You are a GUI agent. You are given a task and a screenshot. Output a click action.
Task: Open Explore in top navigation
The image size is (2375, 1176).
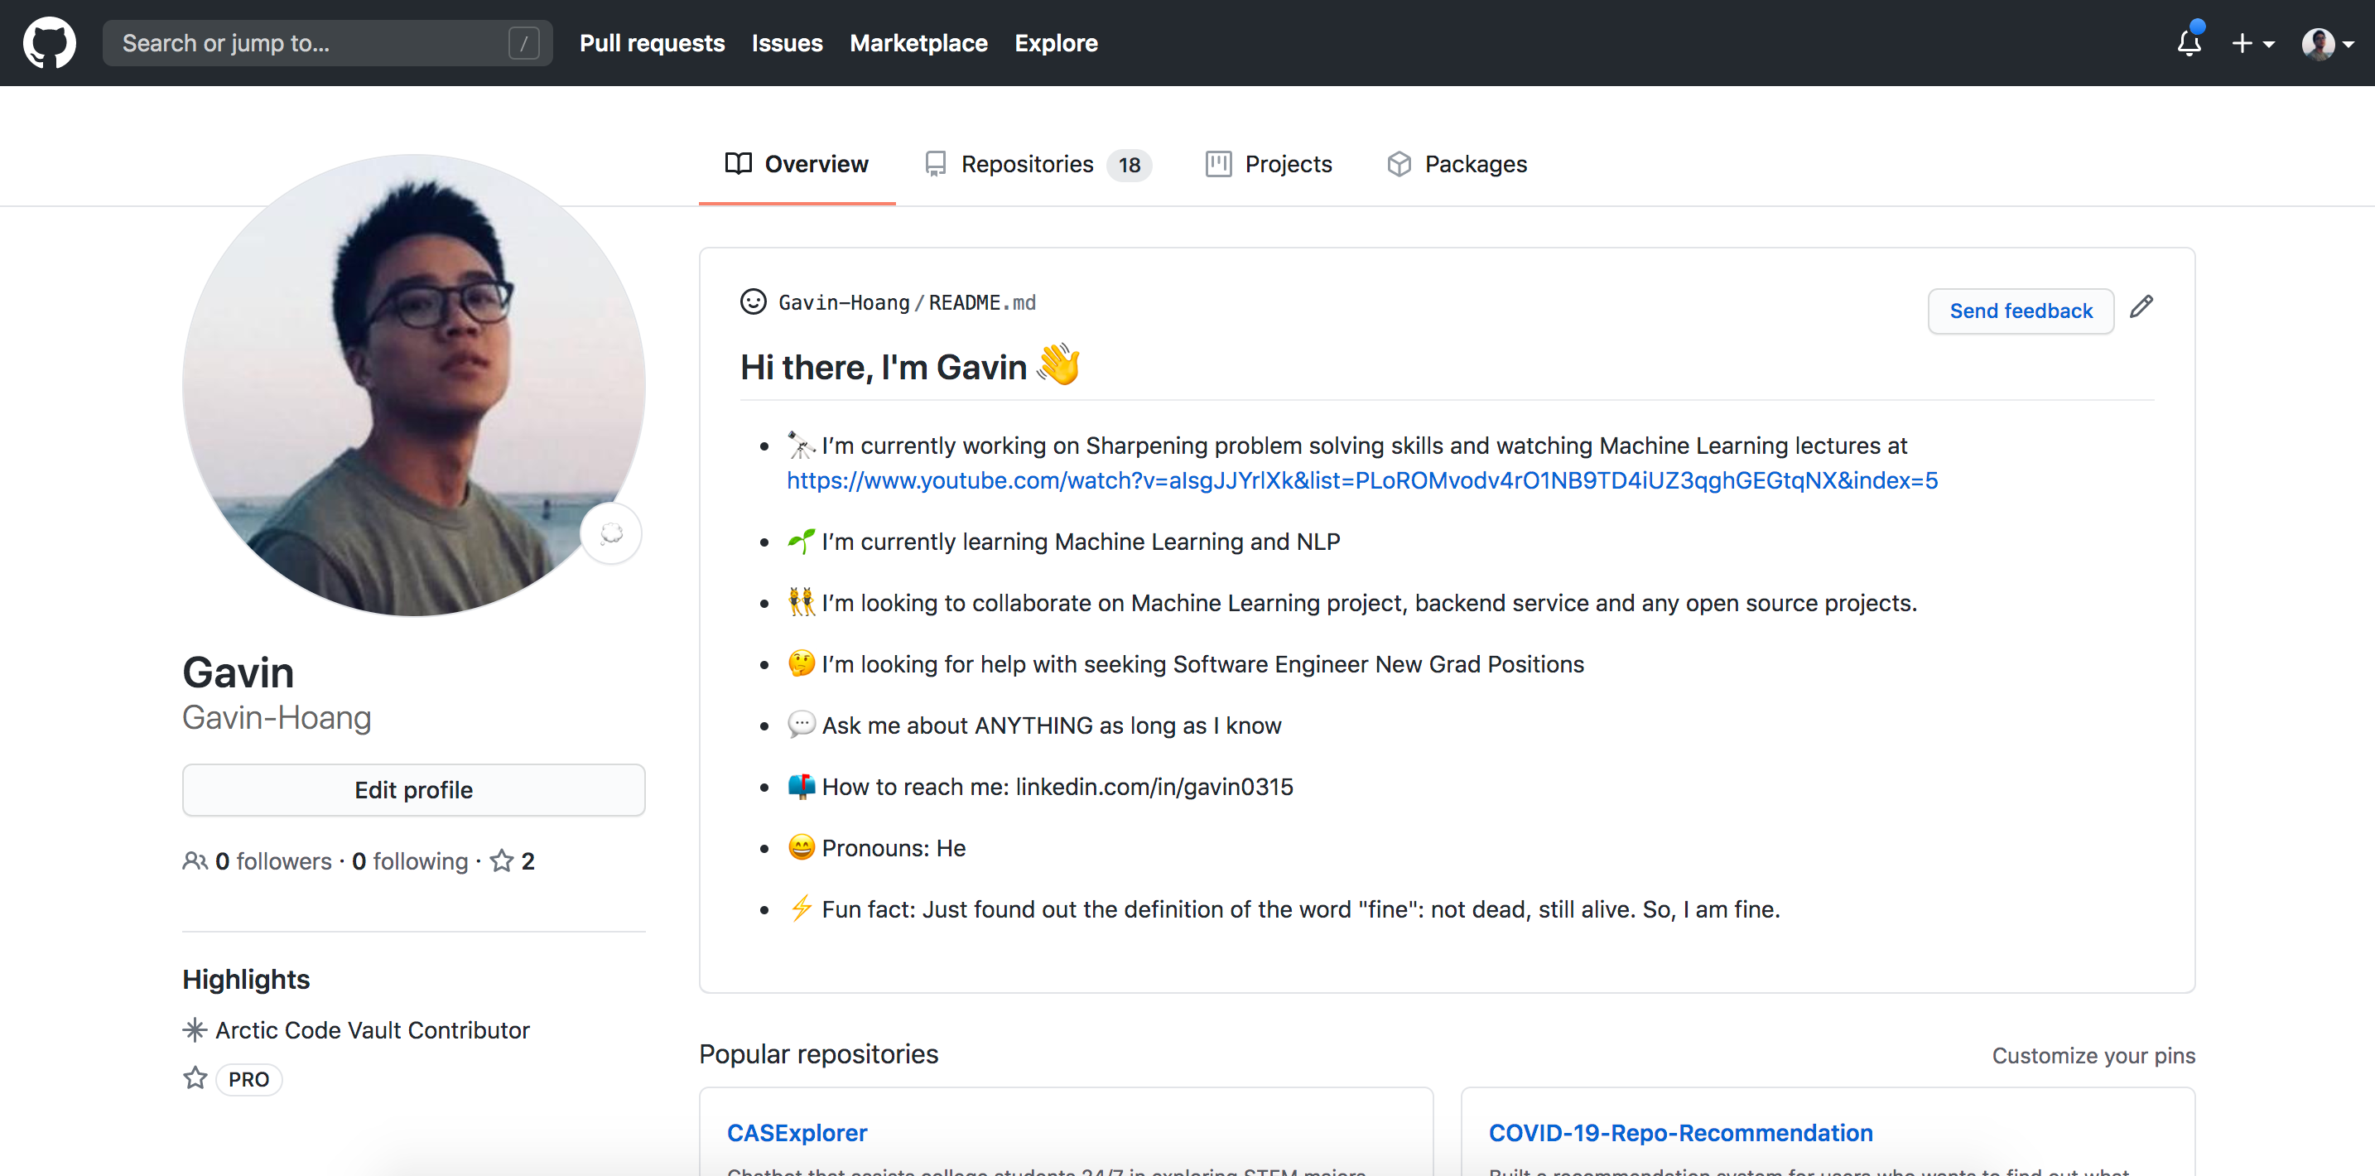click(x=1056, y=43)
